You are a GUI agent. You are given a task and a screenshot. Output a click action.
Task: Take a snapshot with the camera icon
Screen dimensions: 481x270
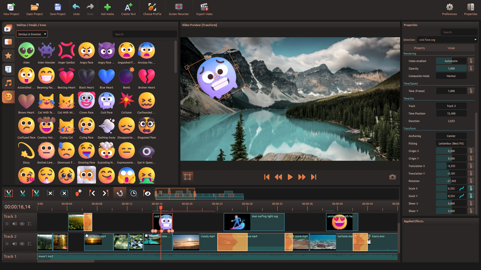coord(392,177)
